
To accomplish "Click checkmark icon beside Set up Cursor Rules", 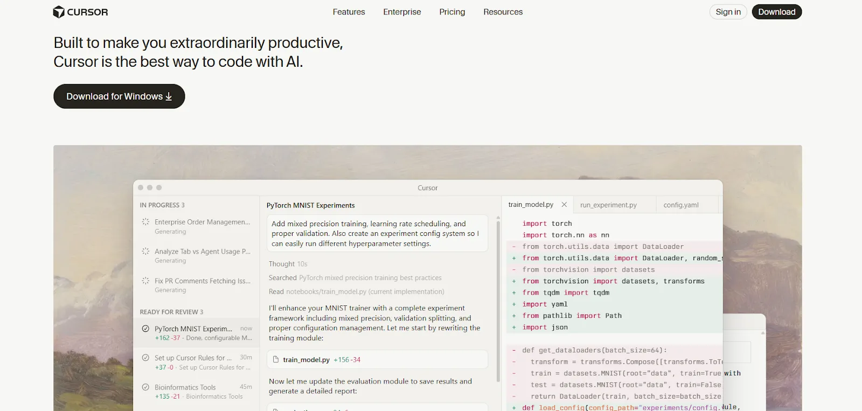I will pos(145,358).
